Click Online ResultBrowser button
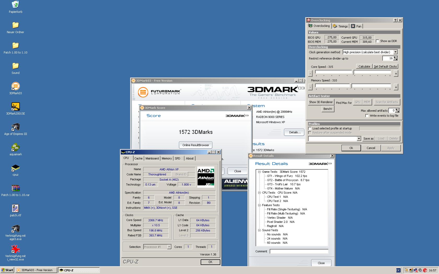439x274 pixels. (x=196, y=145)
